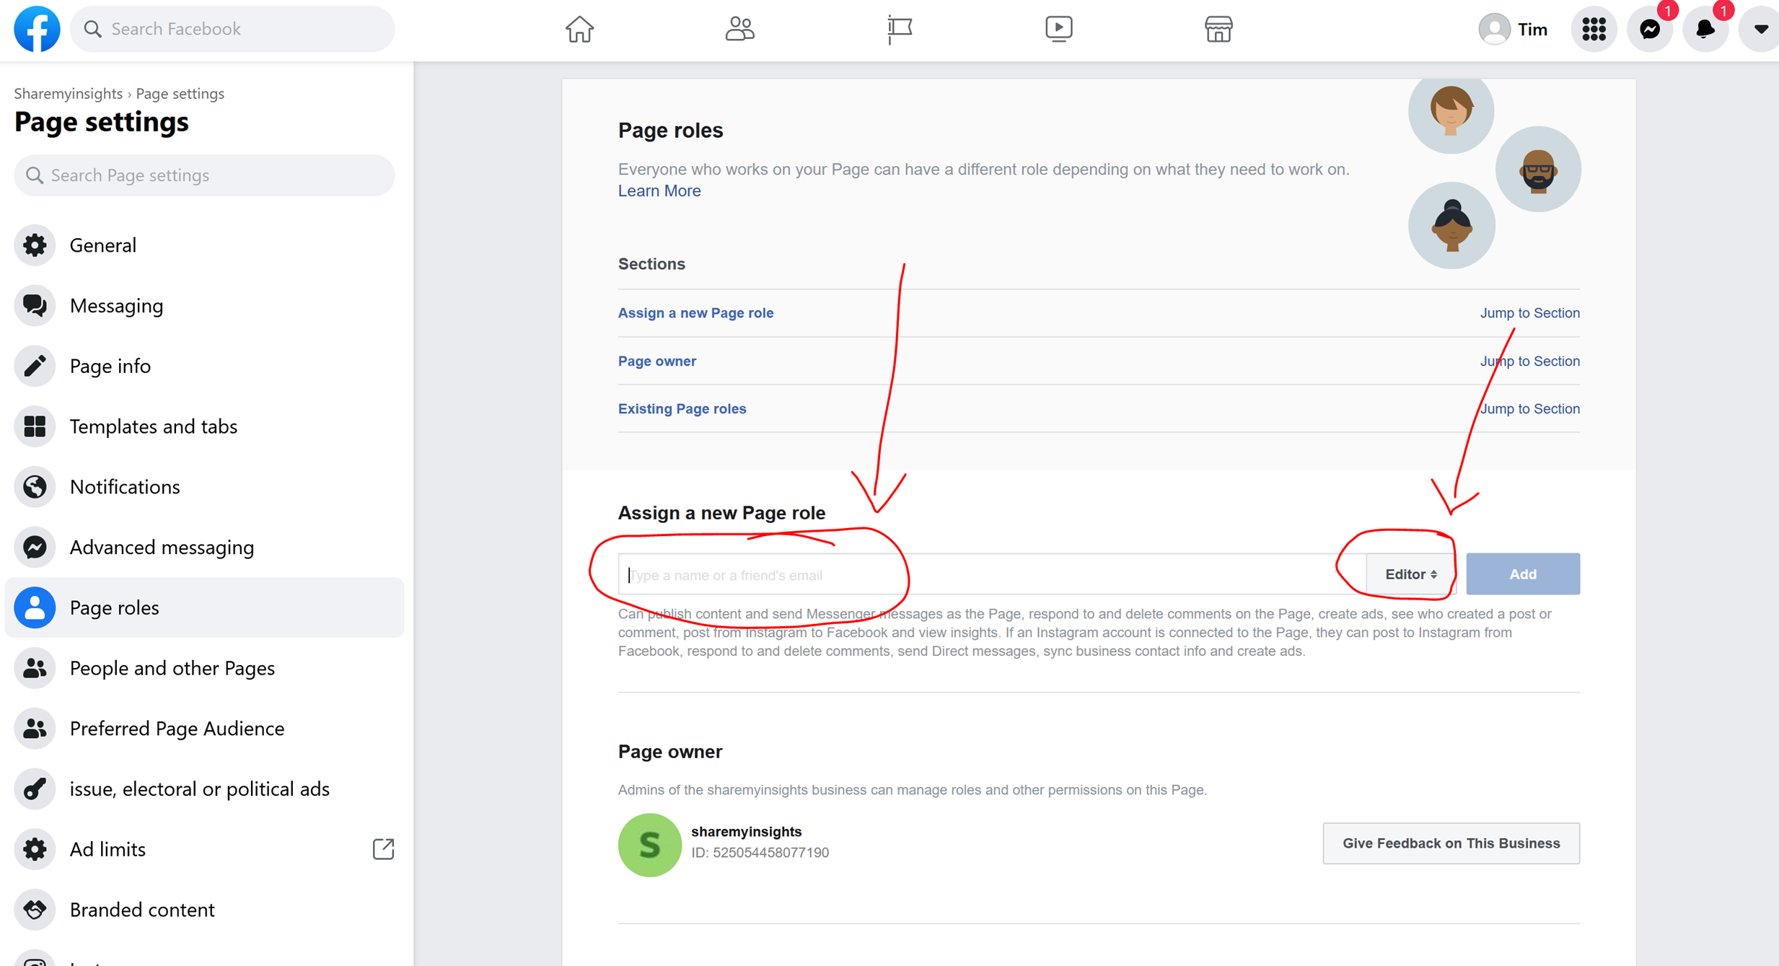
Task: Click the sharemyinsights business name
Action: tap(746, 832)
